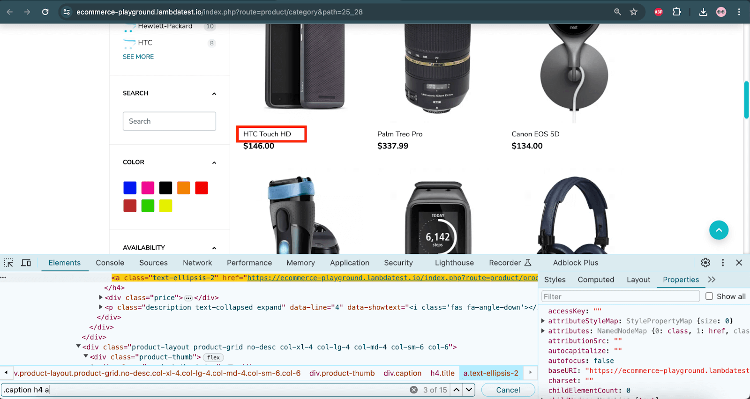
Task: Open the Computed sidebar tab
Action: (596, 280)
